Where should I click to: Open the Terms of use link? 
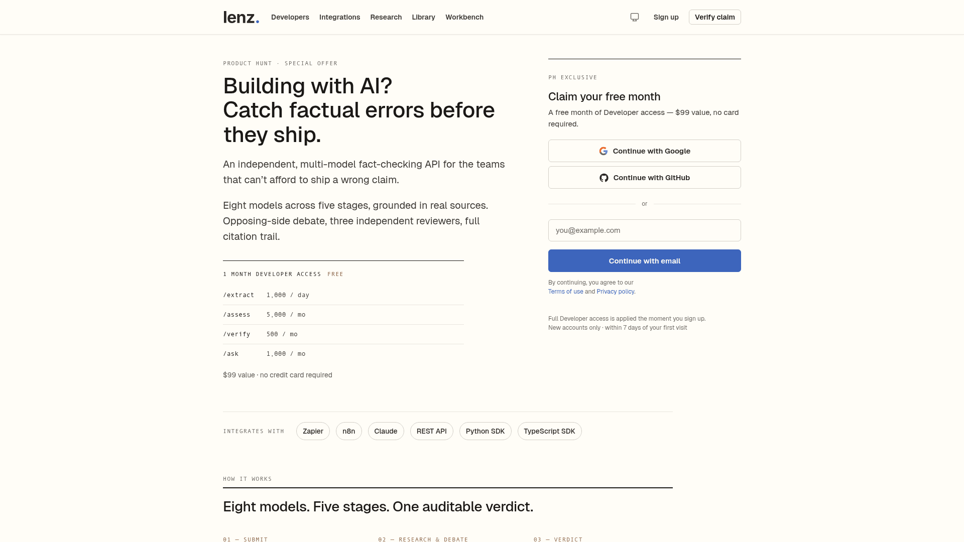566,292
